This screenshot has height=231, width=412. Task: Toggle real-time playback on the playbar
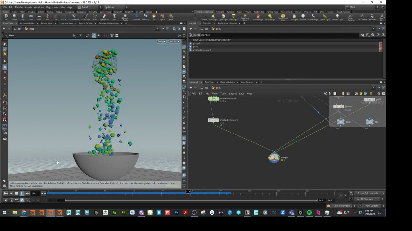22,200
